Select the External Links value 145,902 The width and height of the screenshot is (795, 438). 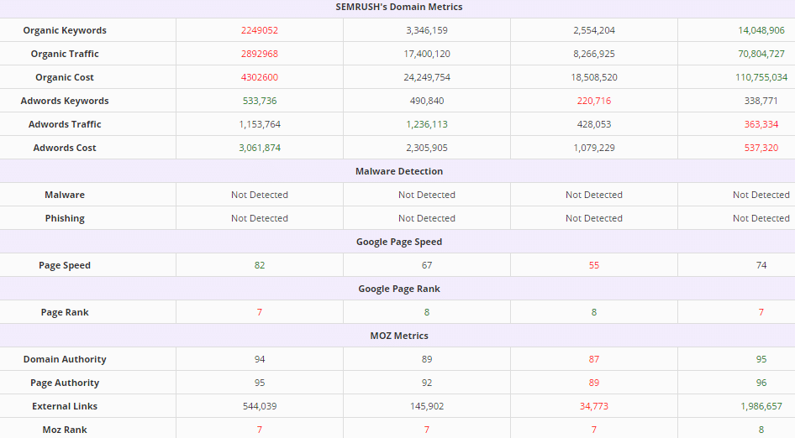(427, 406)
